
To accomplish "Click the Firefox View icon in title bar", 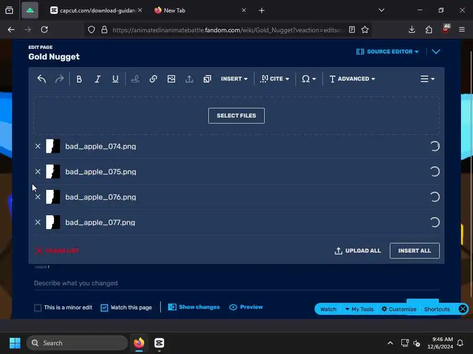I will click(9, 11).
